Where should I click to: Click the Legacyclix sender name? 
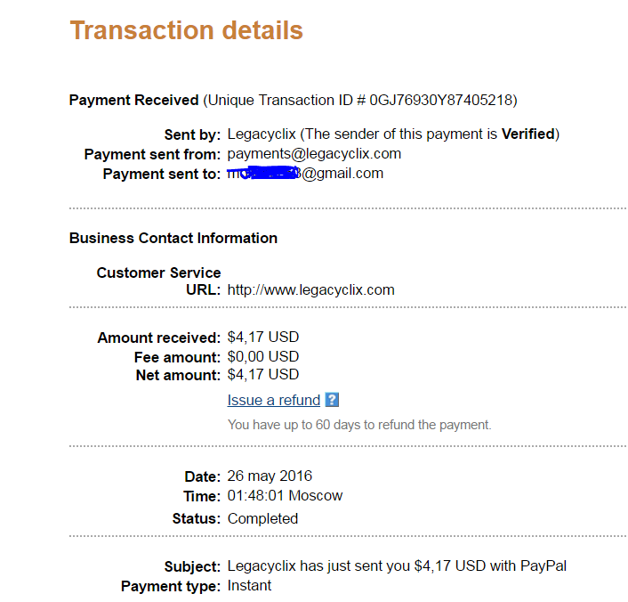tap(262, 134)
